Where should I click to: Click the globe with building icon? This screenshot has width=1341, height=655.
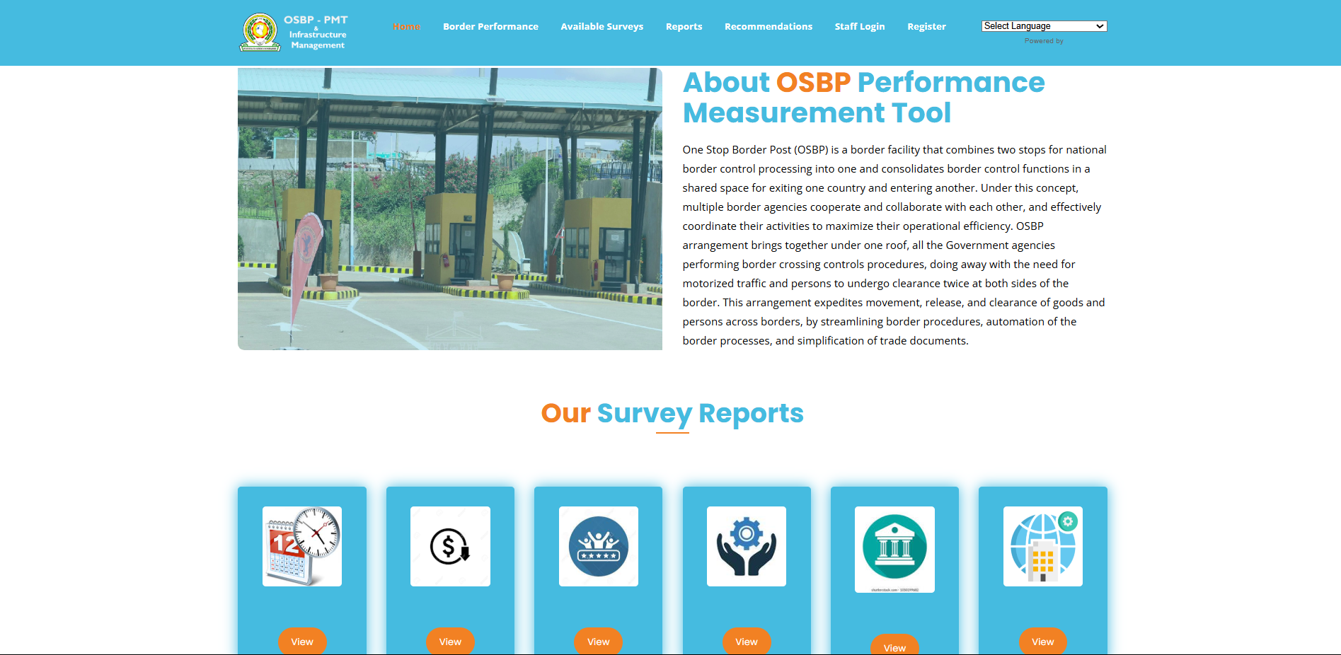(1042, 546)
